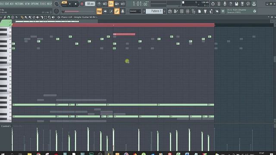Viewport: 276px width, 155px height.
Task: Click the red Record button
Action: (82, 4)
